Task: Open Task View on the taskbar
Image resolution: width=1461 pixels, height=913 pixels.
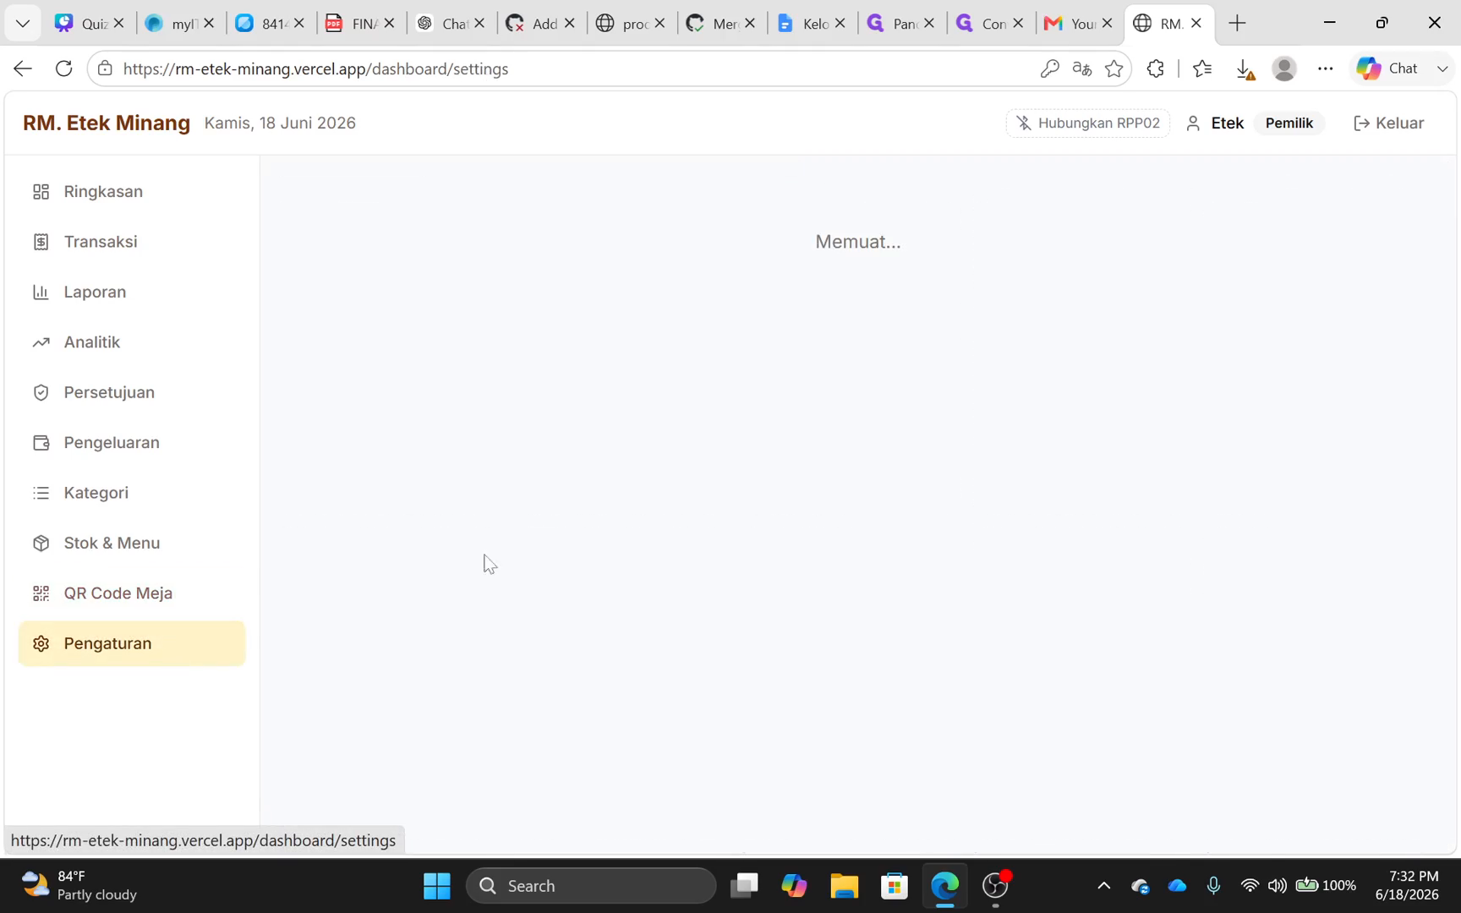Action: click(x=744, y=886)
